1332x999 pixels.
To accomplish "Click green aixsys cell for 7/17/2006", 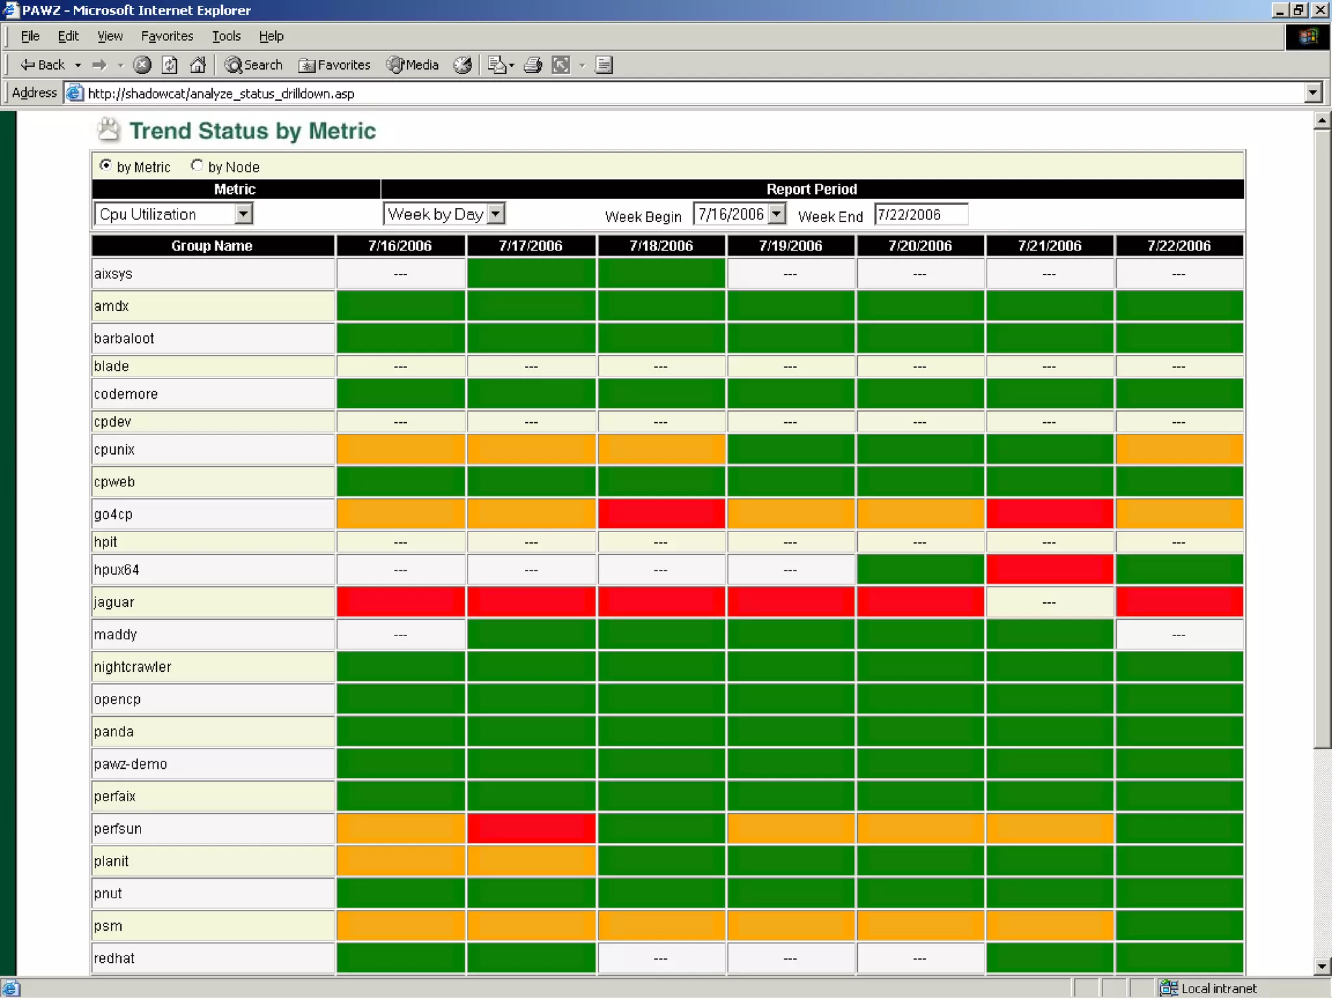I will pyautogui.click(x=531, y=274).
